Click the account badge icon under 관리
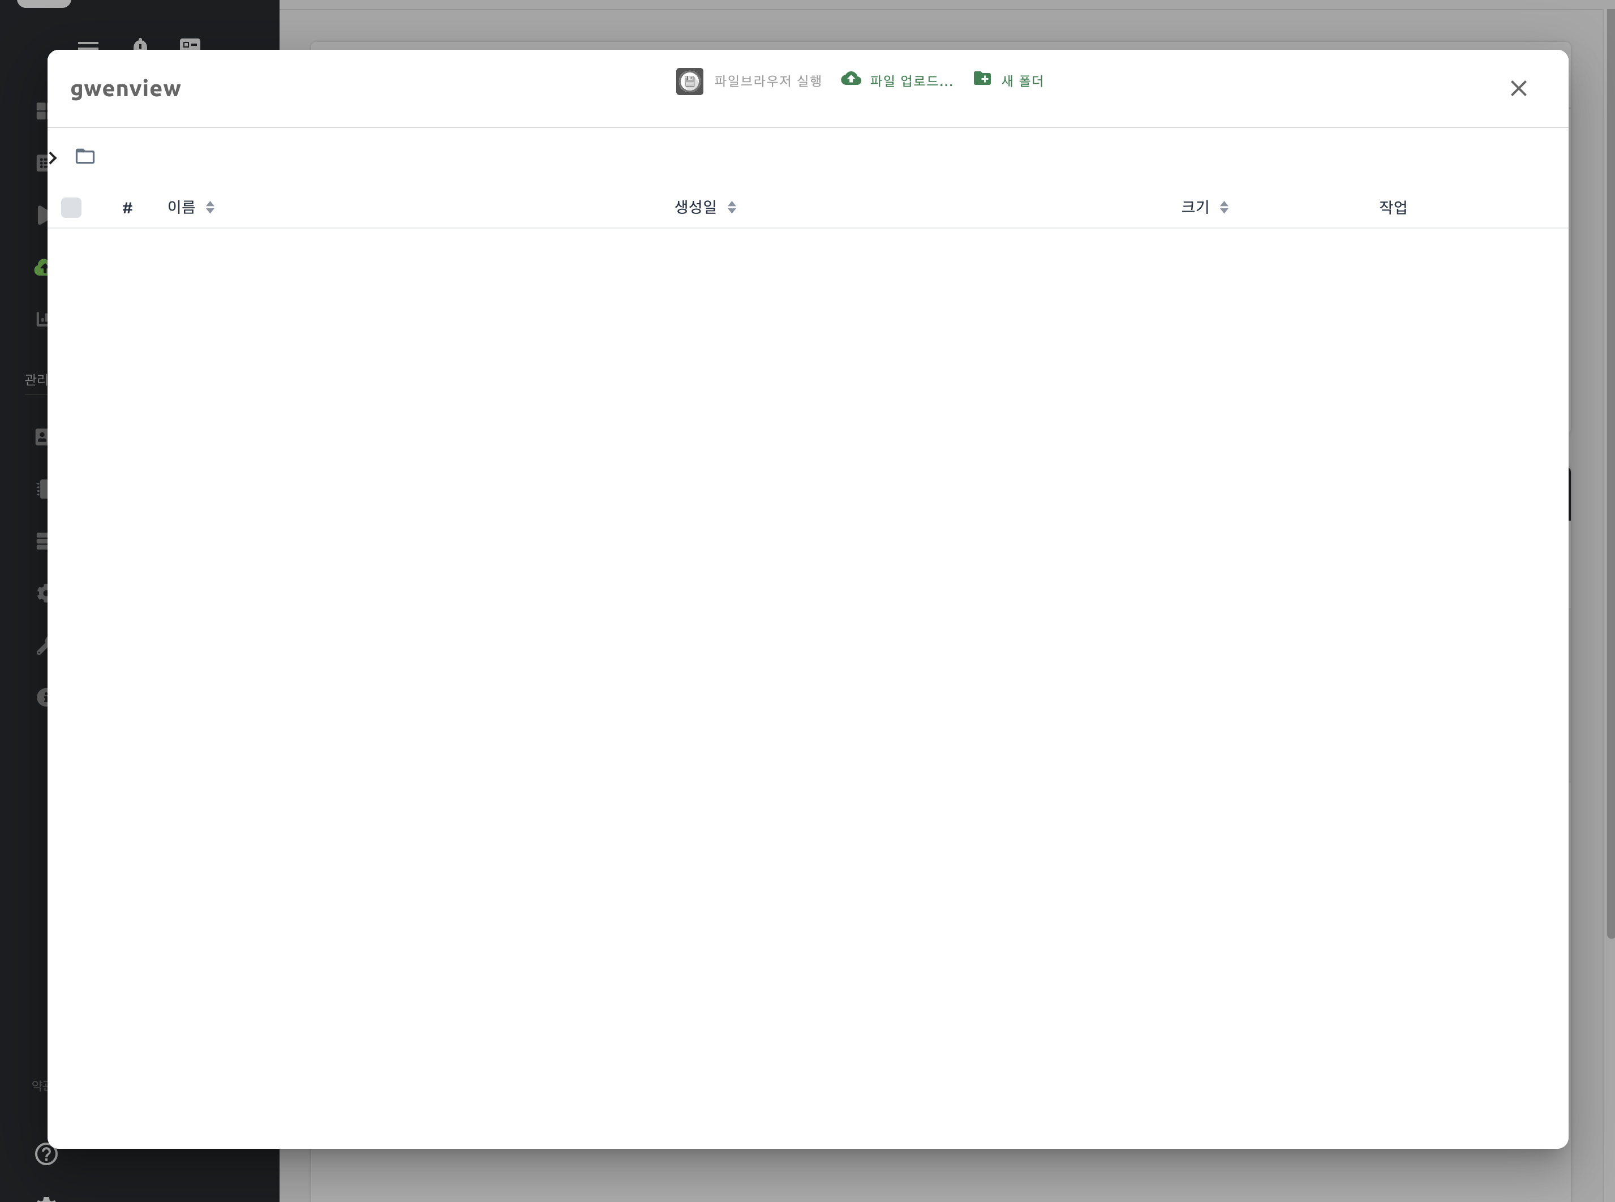 point(41,436)
